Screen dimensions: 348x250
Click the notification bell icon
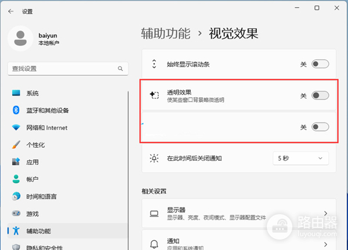pos(154,244)
